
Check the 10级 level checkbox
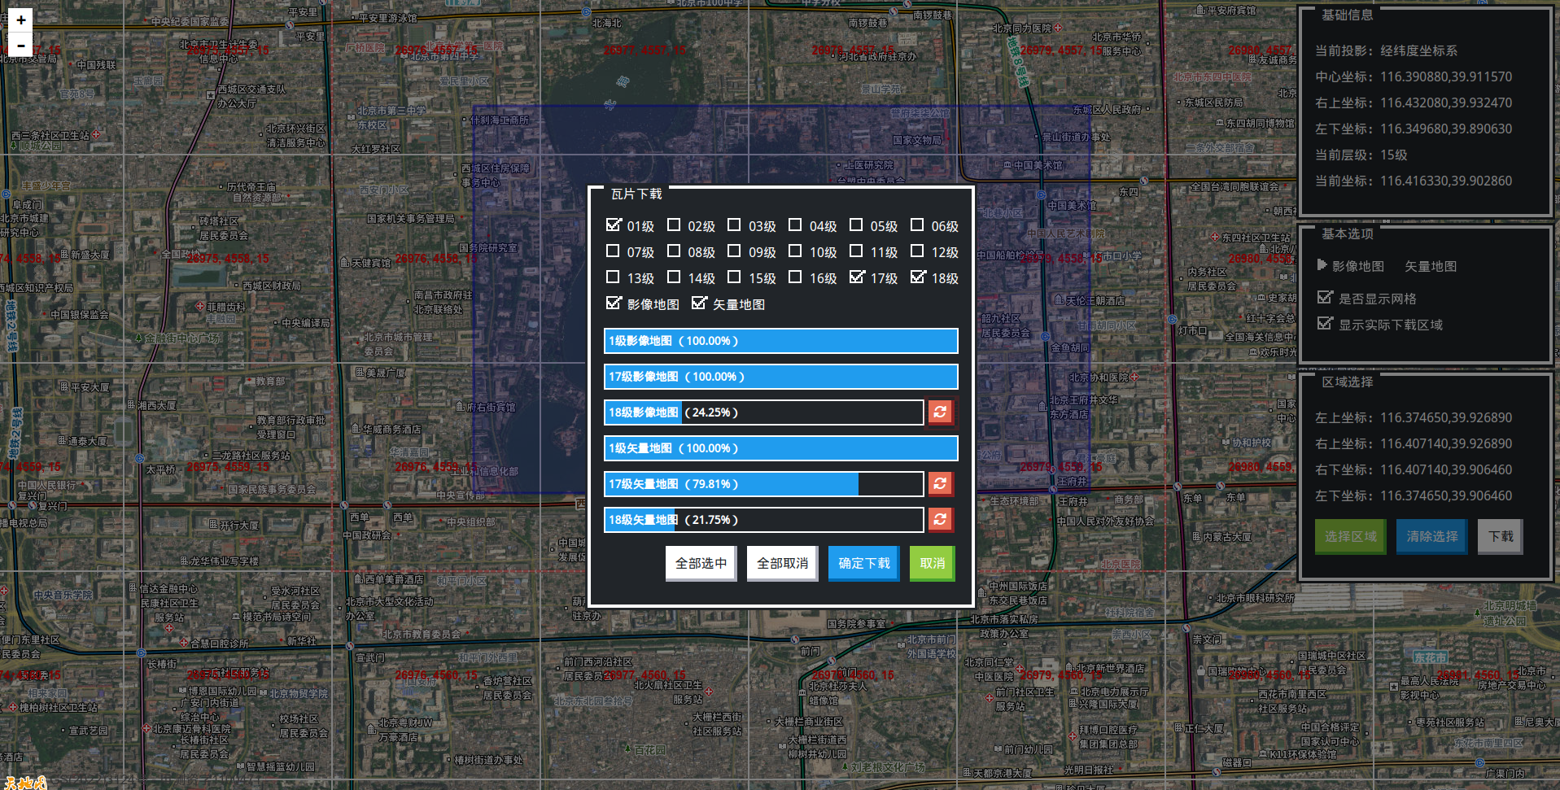(x=795, y=251)
